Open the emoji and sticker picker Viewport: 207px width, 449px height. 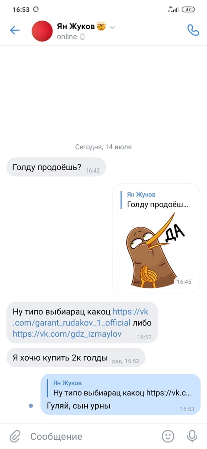tap(168, 436)
